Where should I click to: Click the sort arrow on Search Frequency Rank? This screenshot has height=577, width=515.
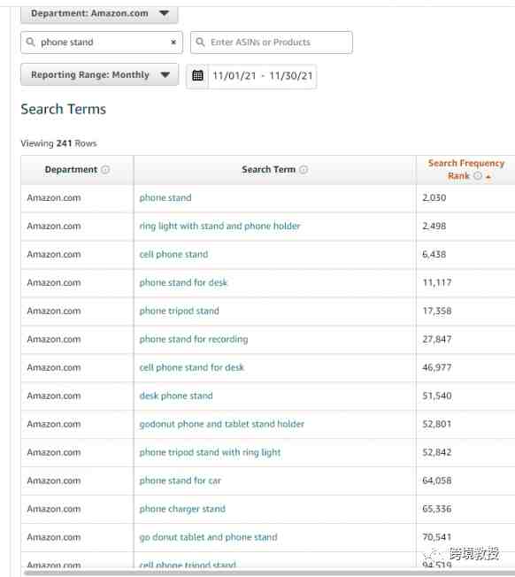coord(488,177)
